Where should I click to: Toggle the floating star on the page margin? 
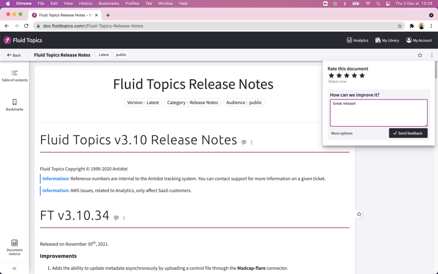(x=359, y=214)
